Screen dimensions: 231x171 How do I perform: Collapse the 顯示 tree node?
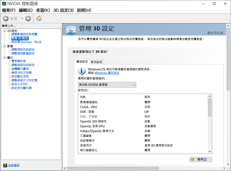4,58
